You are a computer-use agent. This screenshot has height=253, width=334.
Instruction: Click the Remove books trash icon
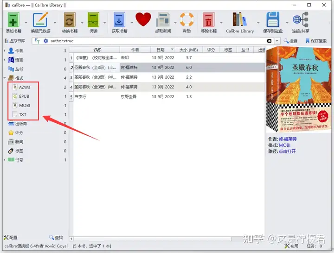[209, 19]
